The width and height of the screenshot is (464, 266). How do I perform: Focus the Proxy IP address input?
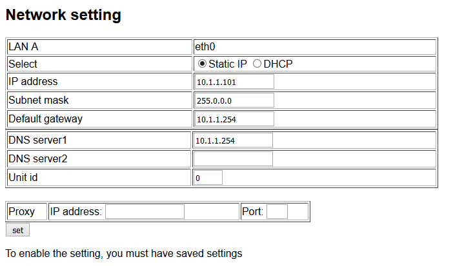pos(145,211)
